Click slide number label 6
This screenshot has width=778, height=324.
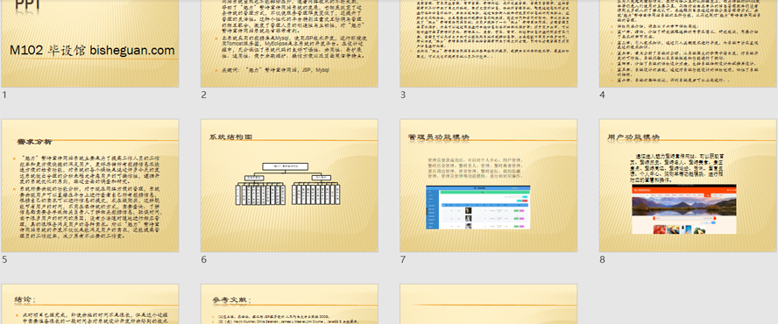point(204,259)
